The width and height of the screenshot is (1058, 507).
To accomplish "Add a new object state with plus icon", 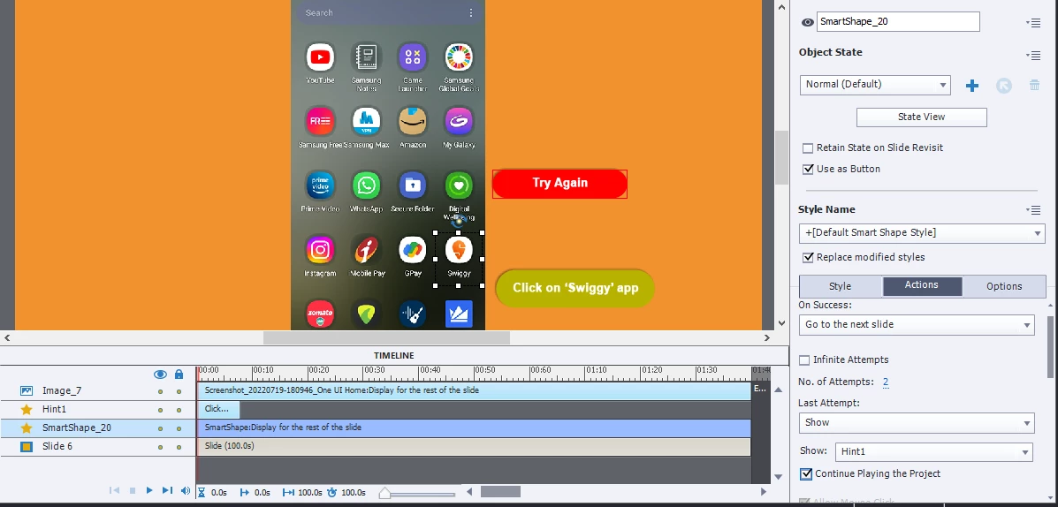I will [x=971, y=86].
